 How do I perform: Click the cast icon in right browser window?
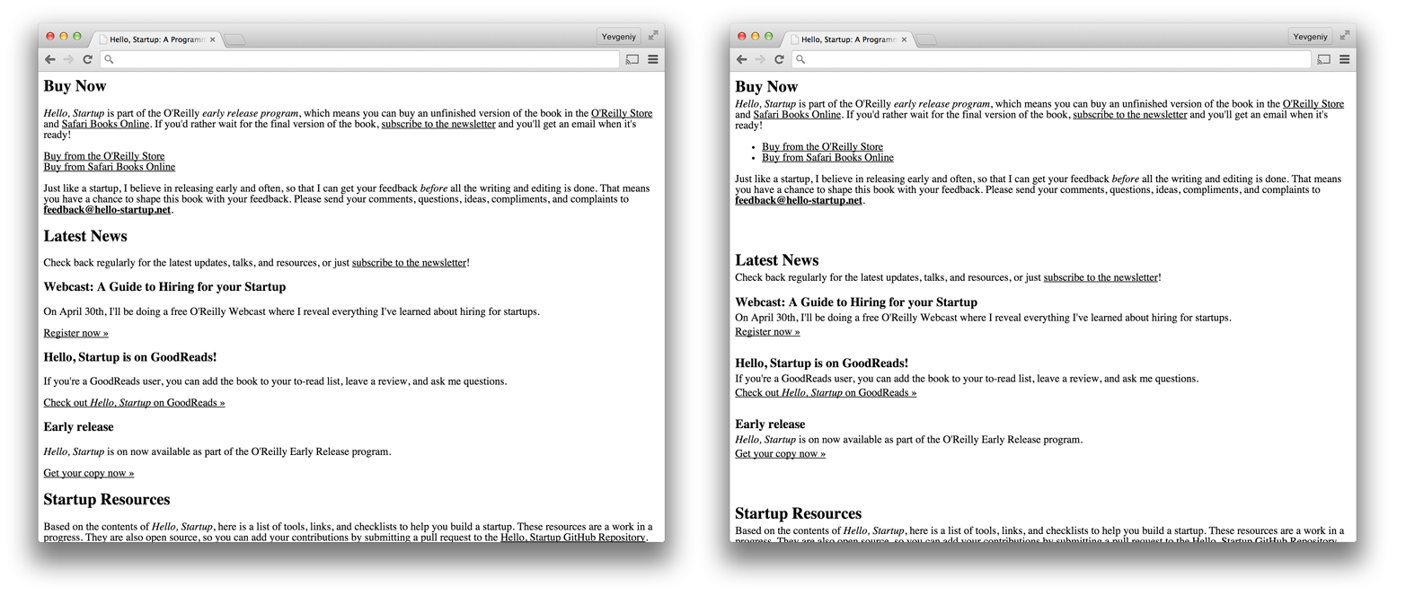[1324, 59]
